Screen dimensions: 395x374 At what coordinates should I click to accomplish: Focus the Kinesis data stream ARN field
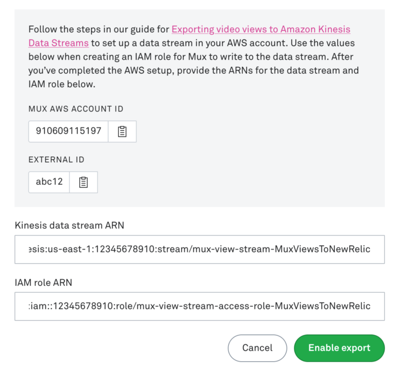click(199, 249)
